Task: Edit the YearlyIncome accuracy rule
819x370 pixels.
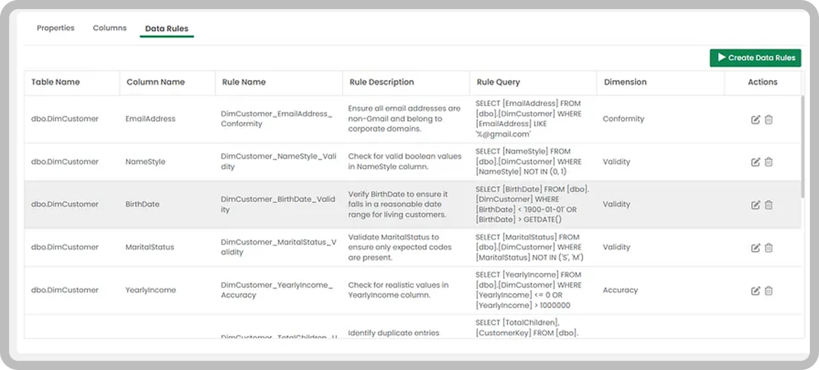Action: click(756, 291)
